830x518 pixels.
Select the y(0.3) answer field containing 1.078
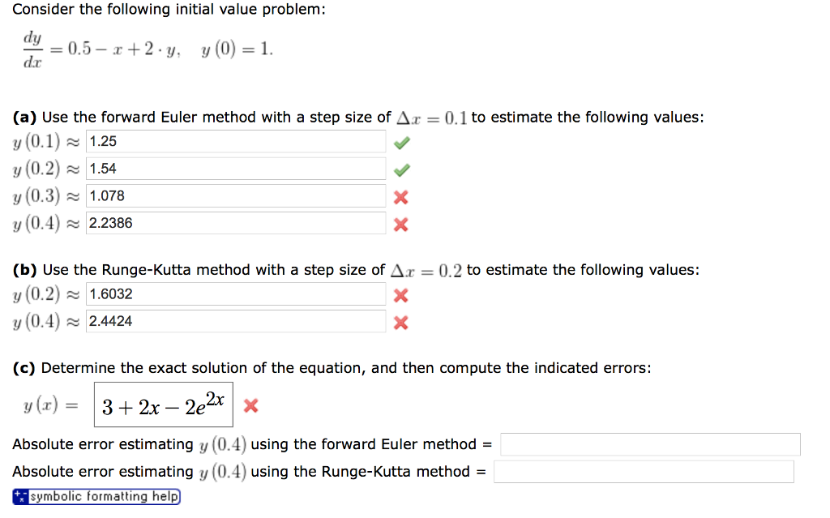pos(235,195)
